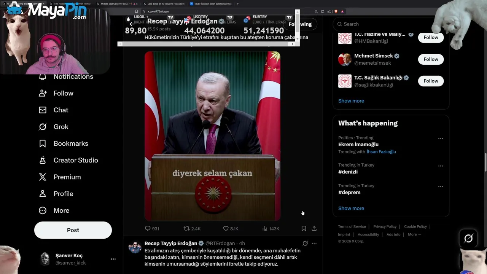
Task: Open the Ekrem İmamoğlu trending topic
Action: (358, 144)
